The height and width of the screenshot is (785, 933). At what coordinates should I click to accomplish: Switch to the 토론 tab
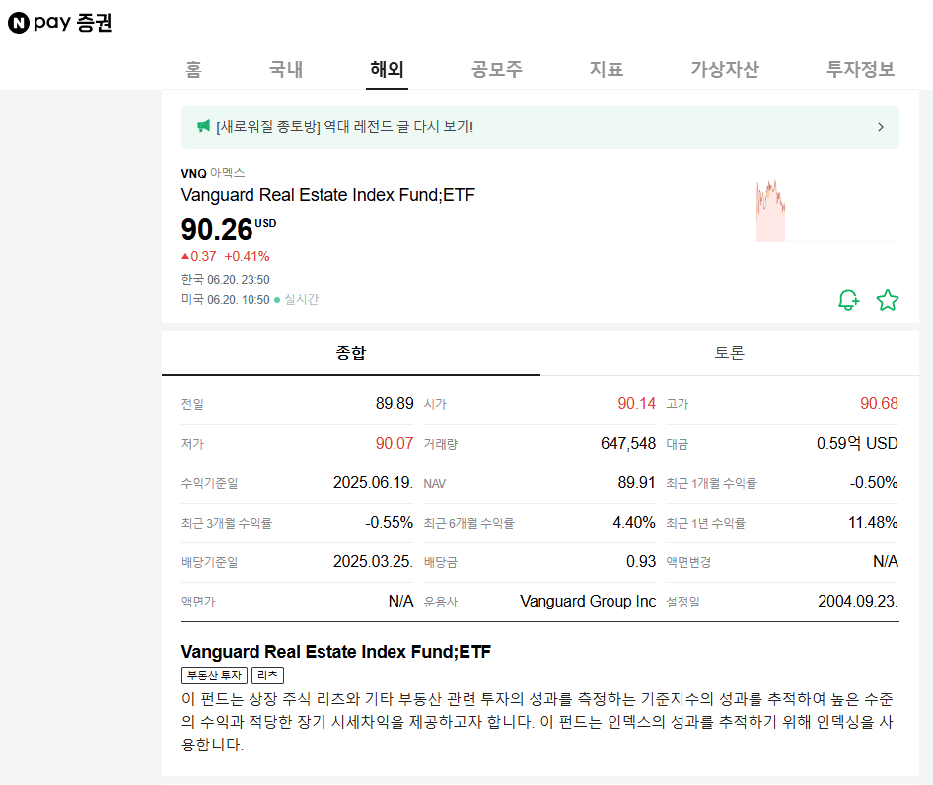click(x=729, y=353)
